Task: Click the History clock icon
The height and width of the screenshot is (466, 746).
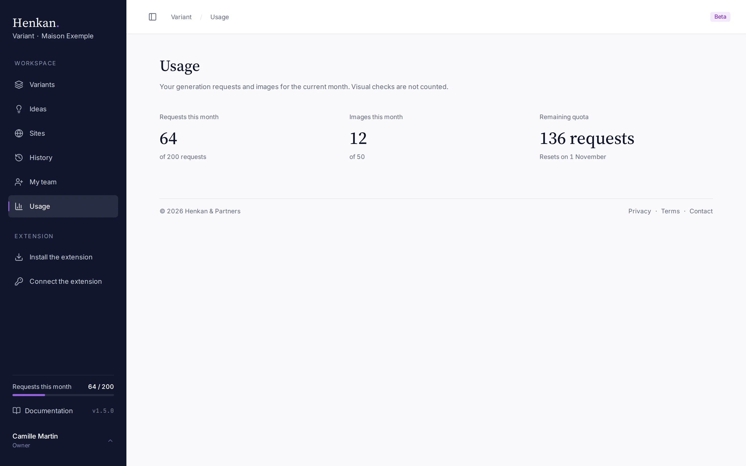Action: tap(19, 158)
